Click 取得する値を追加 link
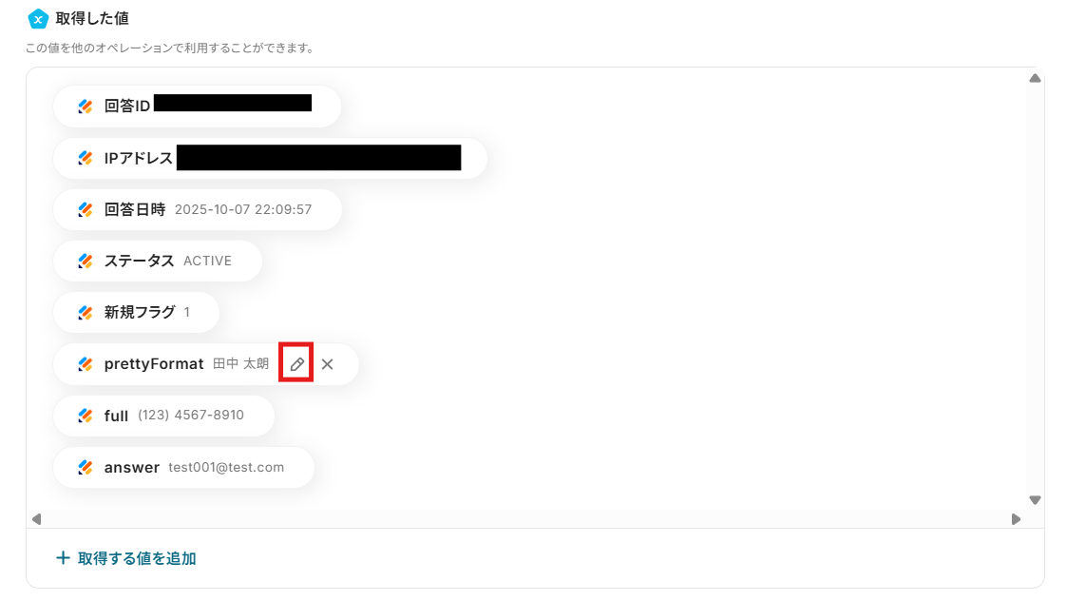This screenshot has height=601, width=1067. tap(137, 558)
